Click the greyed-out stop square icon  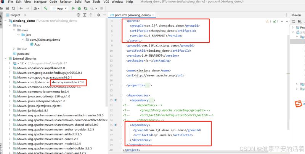point(101,8)
